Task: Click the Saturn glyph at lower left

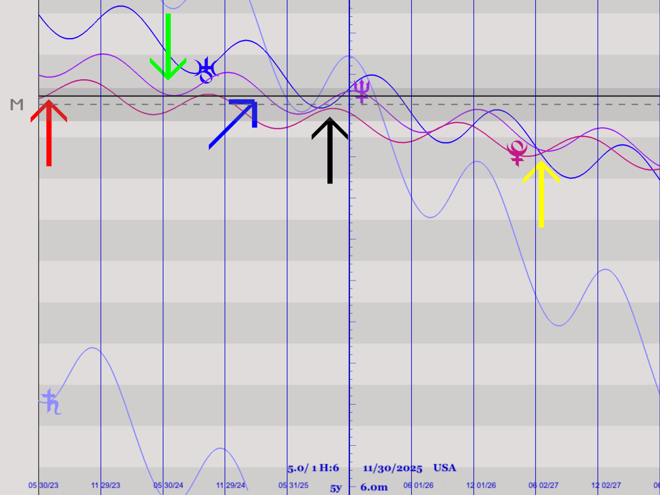Action: pyautogui.click(x=51, y=401)
